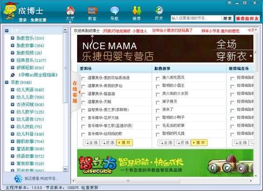Focus the program search input field

(196, 18)
